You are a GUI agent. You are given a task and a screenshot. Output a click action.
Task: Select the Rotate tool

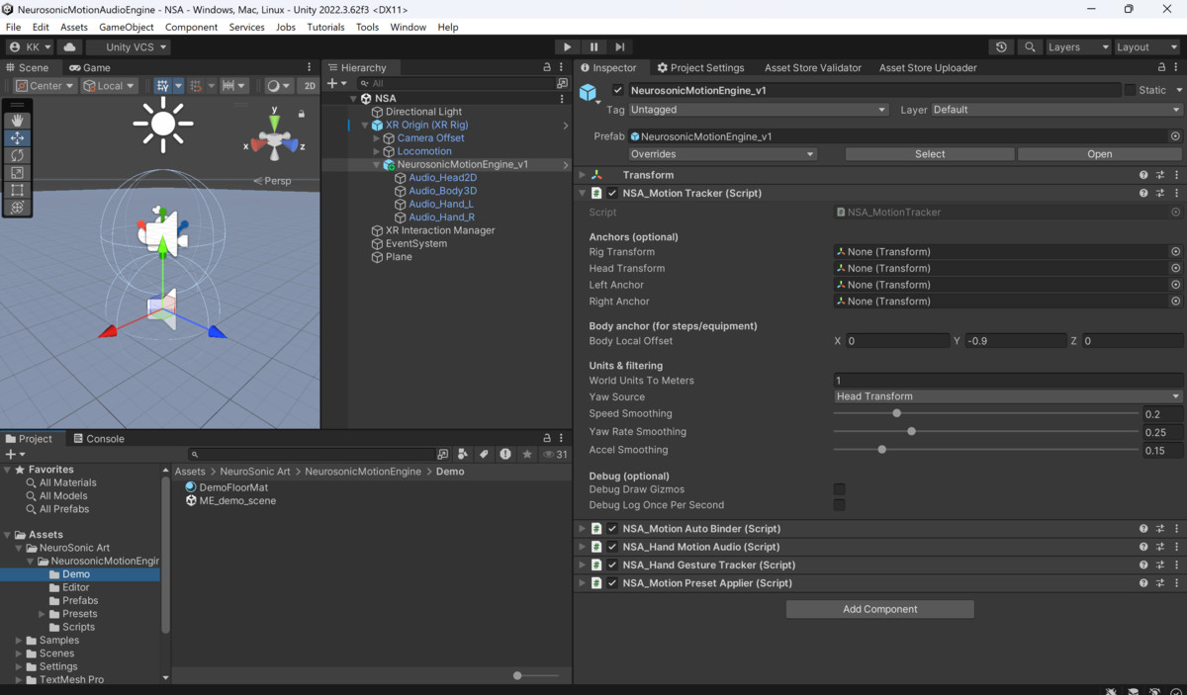(x=16, y=155)
